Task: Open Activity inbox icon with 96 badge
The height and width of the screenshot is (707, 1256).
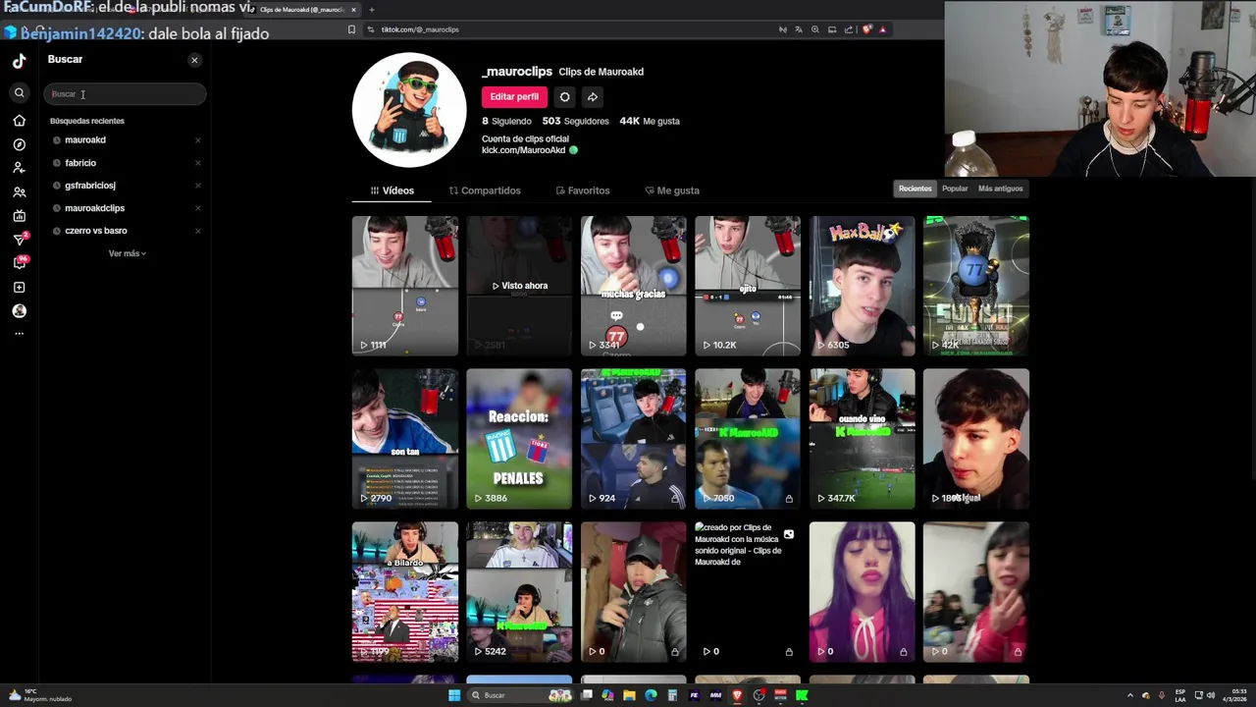Action: (19, 263)
